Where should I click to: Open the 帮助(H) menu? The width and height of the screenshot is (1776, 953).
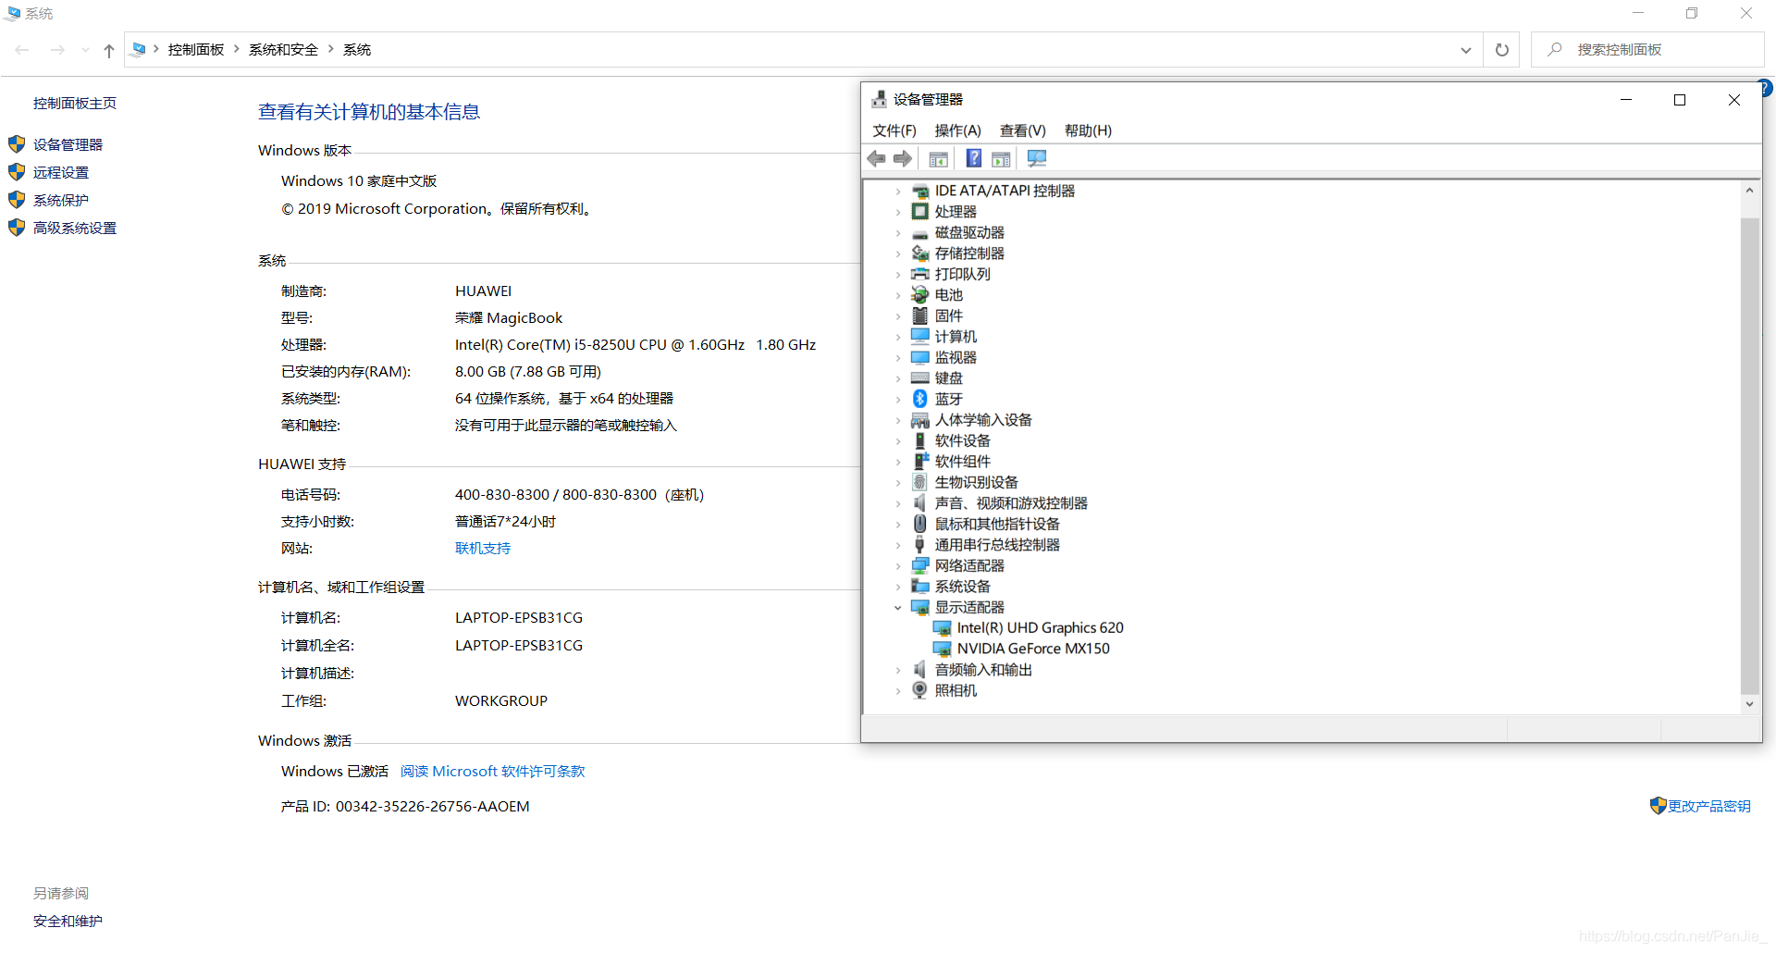point(1088,130)
